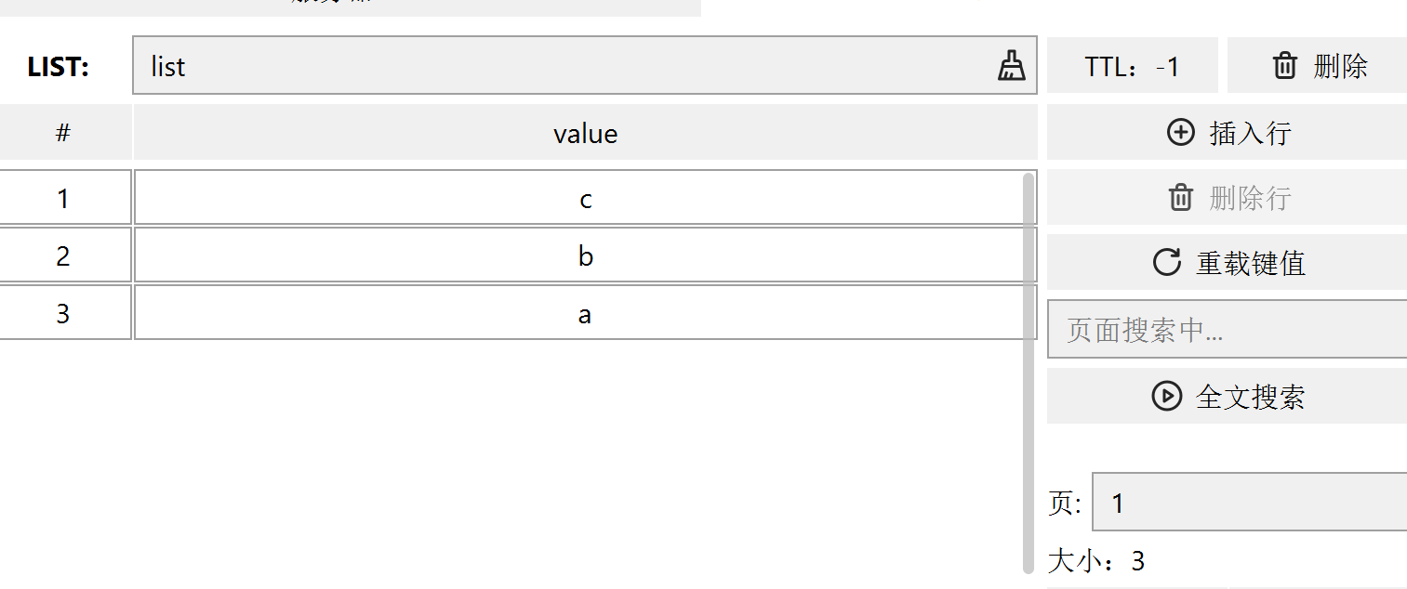Select the row with value b
Screen dimensions: 1407x589
click(585, 255)
